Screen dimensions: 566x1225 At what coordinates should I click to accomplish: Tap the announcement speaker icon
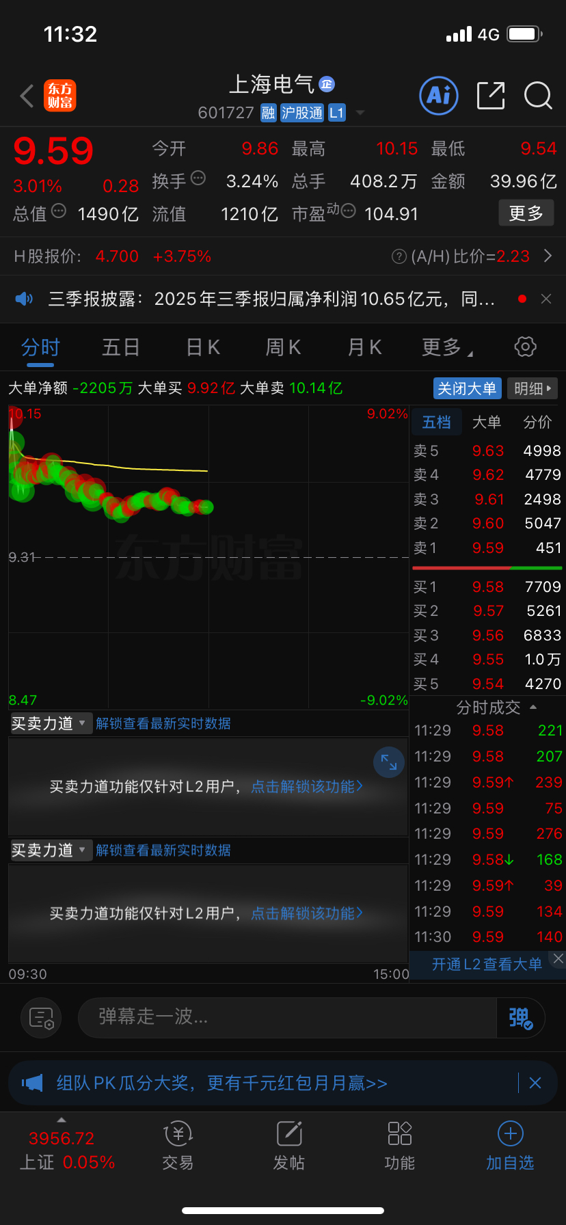24,299
